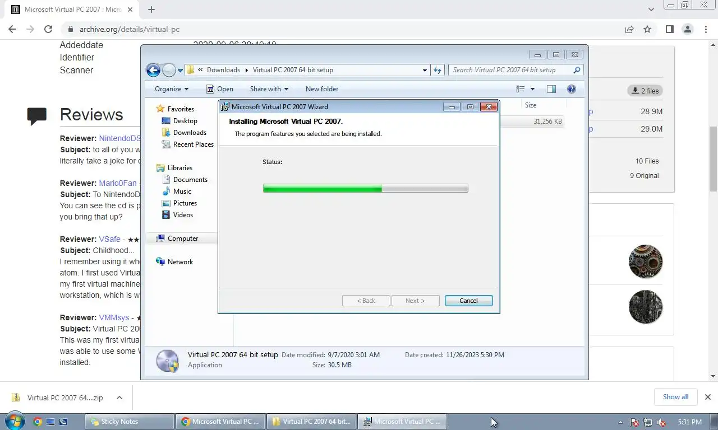Click New folder in Explorer toolbar
The width and height of the screenshot is (718, 430).
pos(322,88)
